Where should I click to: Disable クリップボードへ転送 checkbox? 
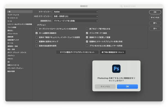tap(87, 33)
